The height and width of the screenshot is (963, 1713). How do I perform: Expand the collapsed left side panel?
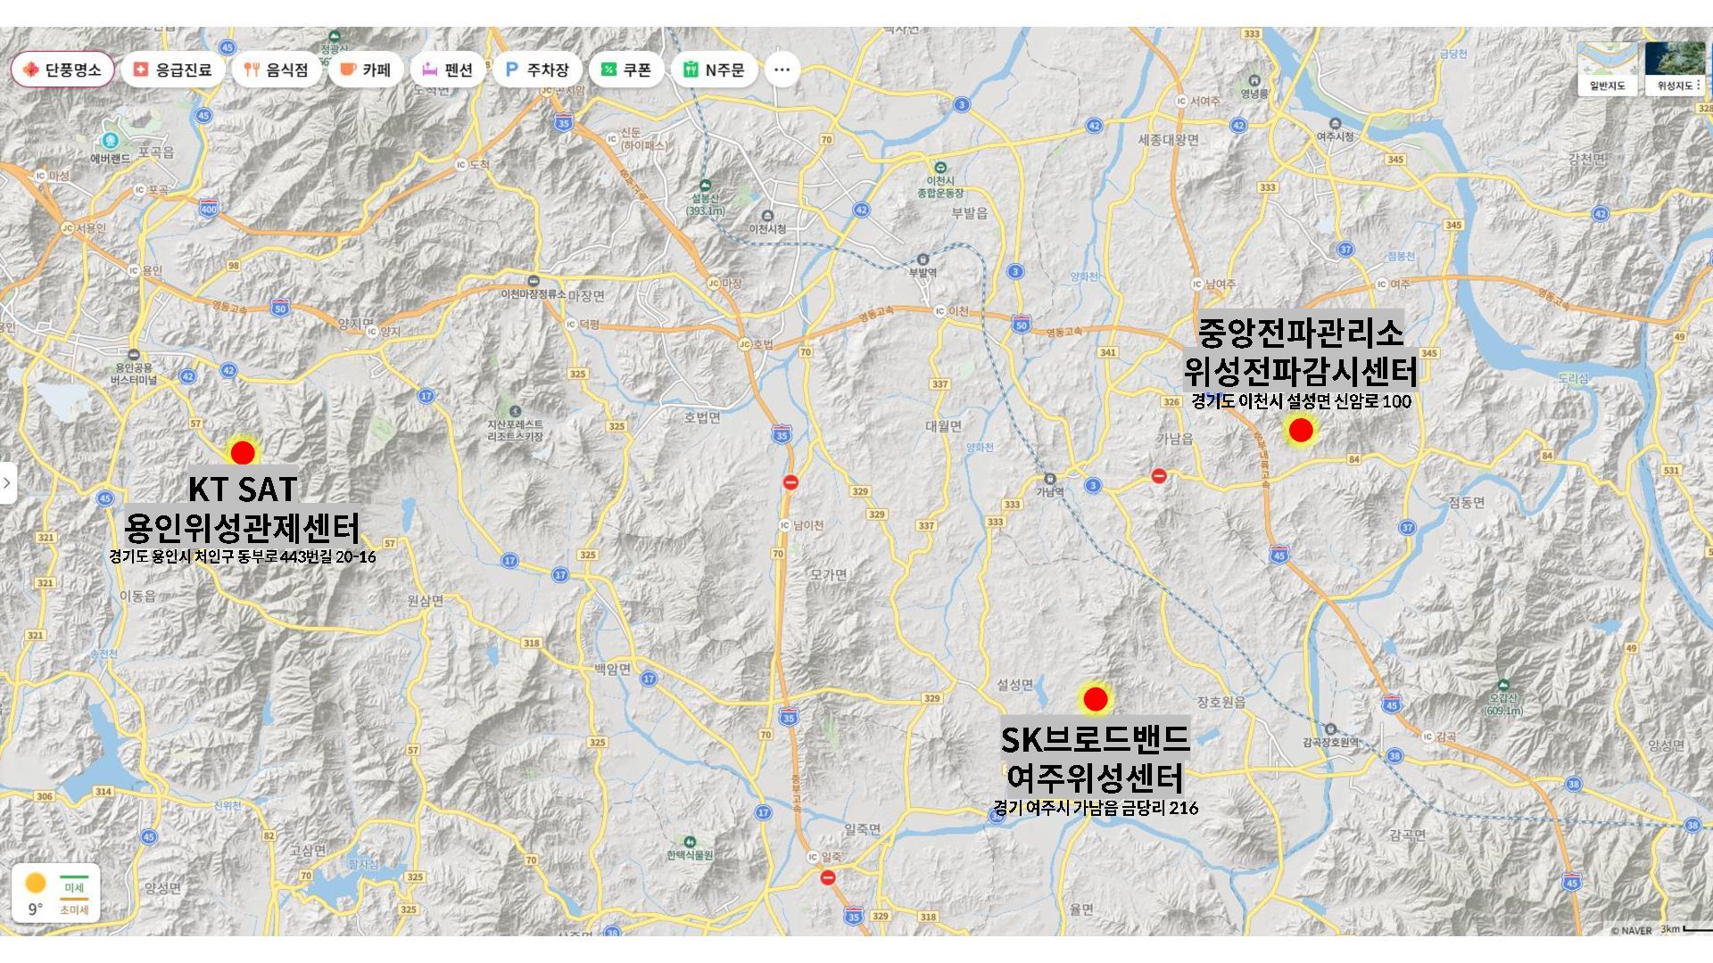(x=7, y=482)
